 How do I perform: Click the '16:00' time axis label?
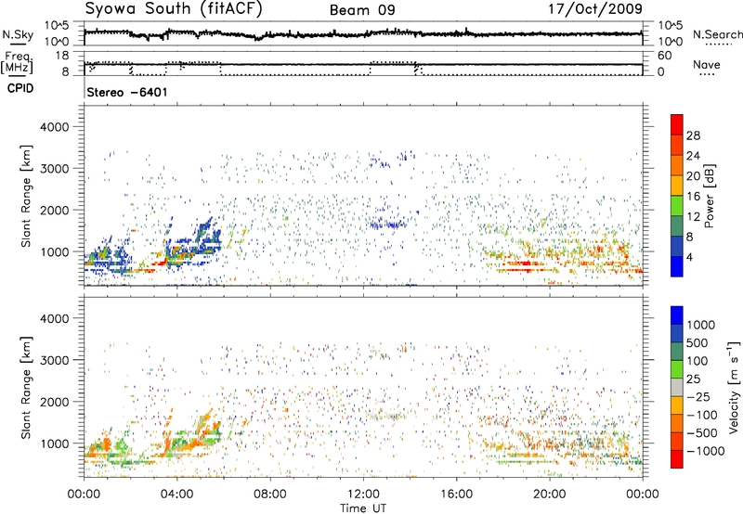pyautogui.click(x=456, y=495)
